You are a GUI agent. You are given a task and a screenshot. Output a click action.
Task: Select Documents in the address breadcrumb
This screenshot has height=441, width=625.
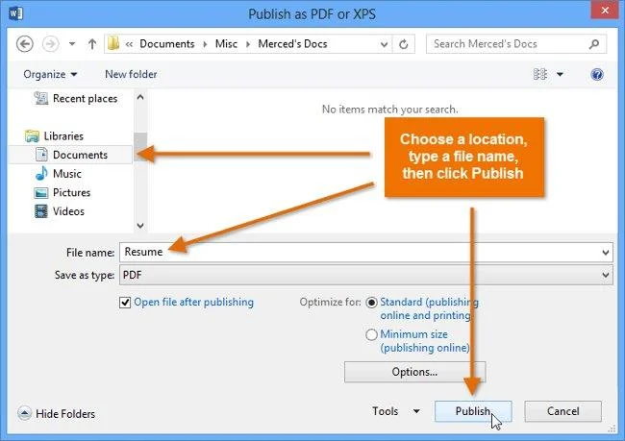167,44
